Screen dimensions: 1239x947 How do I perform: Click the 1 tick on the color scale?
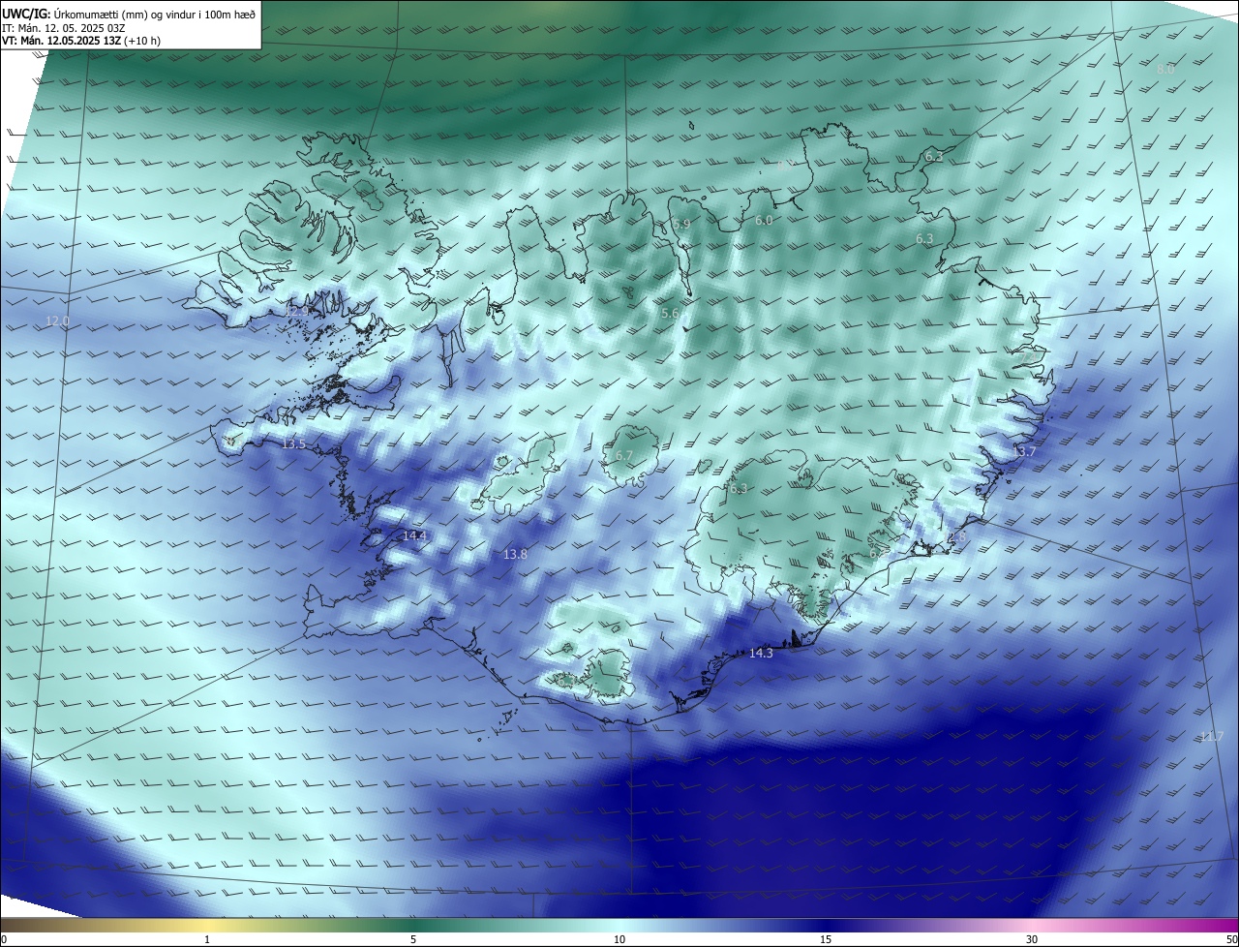tap(207, 939)
